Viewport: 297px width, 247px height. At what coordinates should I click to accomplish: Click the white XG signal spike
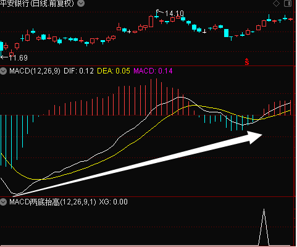tap(264, 227)
